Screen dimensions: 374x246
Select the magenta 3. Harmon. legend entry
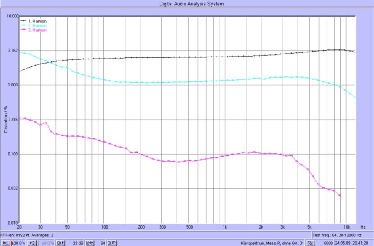pos(37,30)
